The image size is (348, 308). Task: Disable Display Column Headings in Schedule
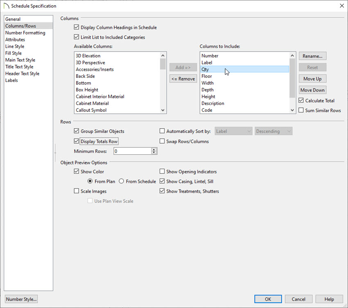(x=77, y=27)
